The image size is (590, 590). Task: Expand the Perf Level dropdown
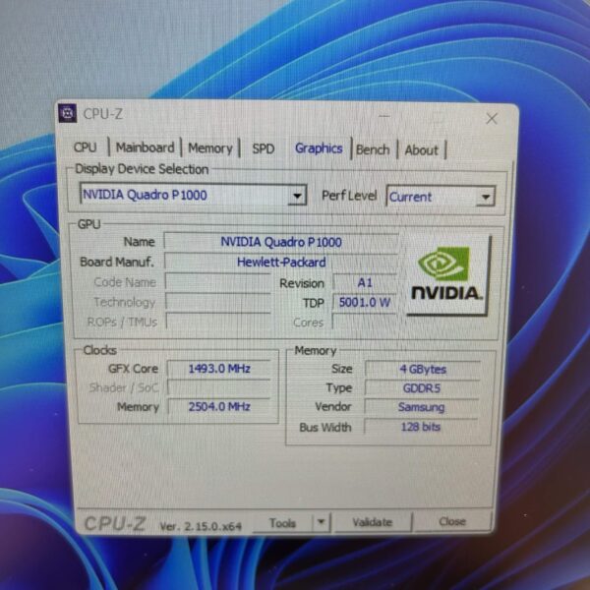(x=441, y=197)
